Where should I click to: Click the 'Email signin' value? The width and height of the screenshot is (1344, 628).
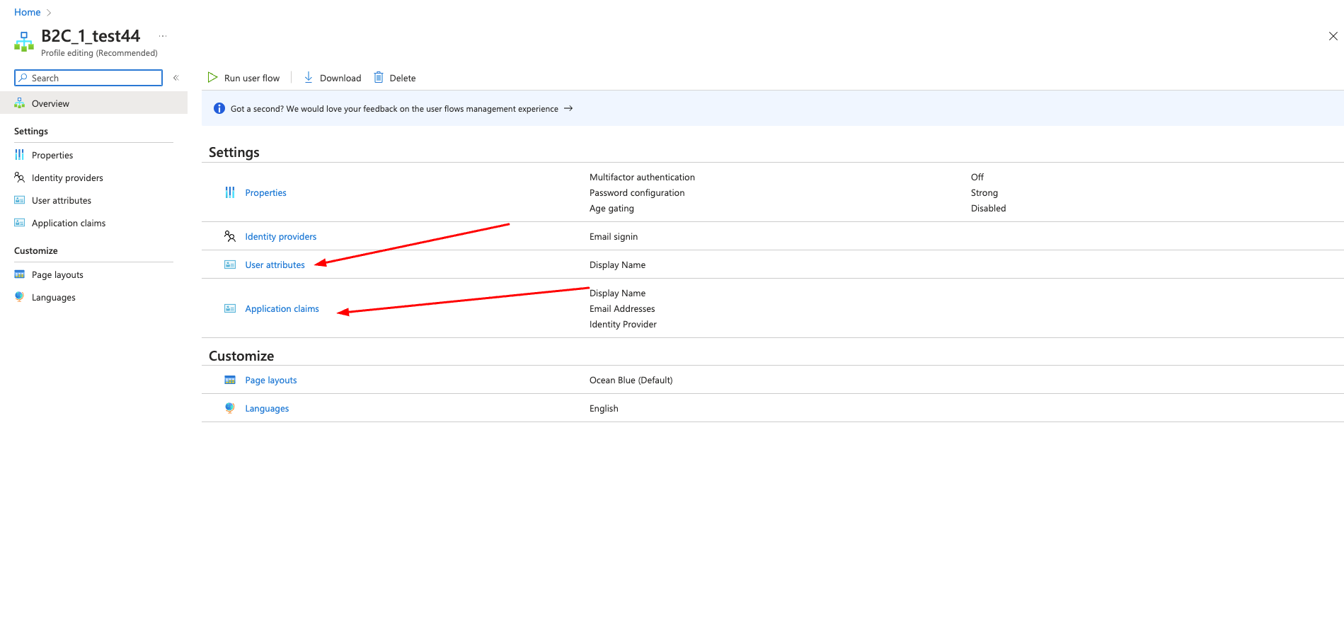[614, 236]
